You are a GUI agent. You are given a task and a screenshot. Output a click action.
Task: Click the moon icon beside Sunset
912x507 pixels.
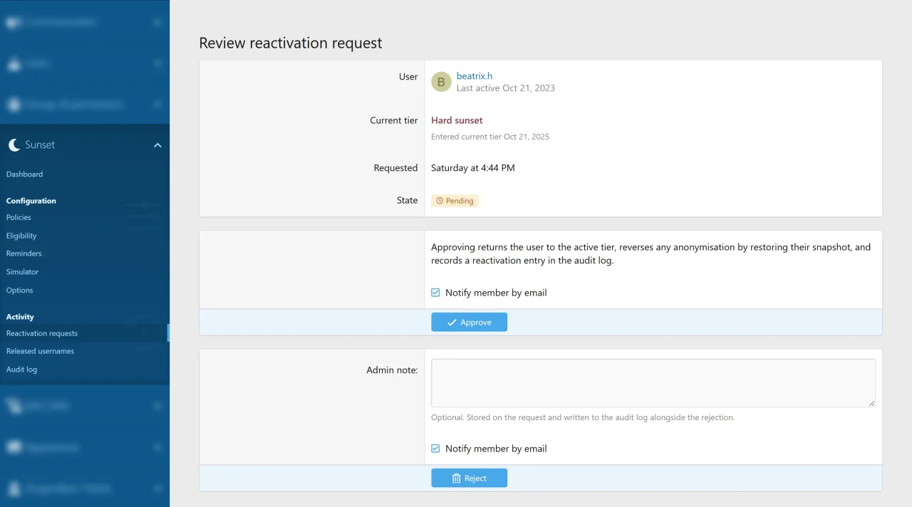14,145
